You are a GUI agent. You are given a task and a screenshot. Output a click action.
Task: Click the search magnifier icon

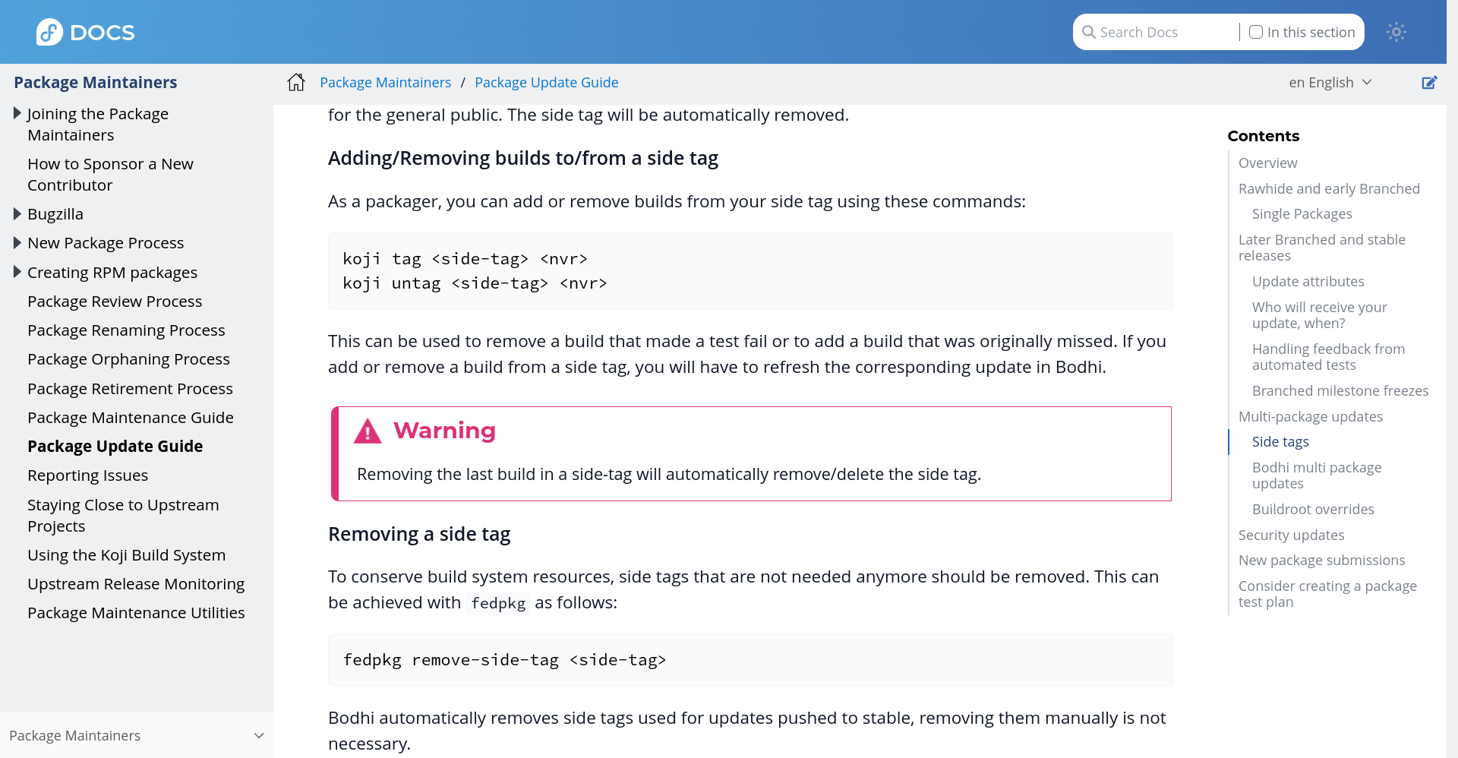point(1088,32)
